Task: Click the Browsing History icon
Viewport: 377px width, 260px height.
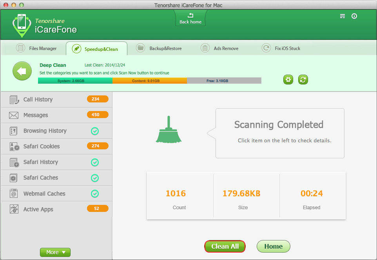Action: point(13,131)
